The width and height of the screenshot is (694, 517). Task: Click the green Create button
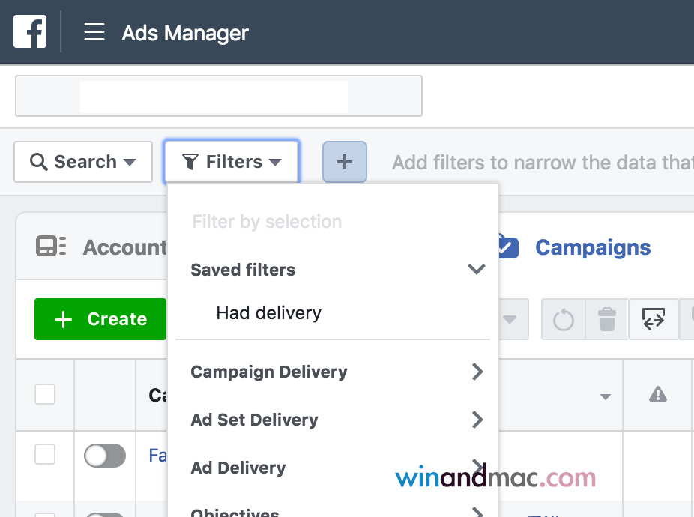[x=100, y=319]
